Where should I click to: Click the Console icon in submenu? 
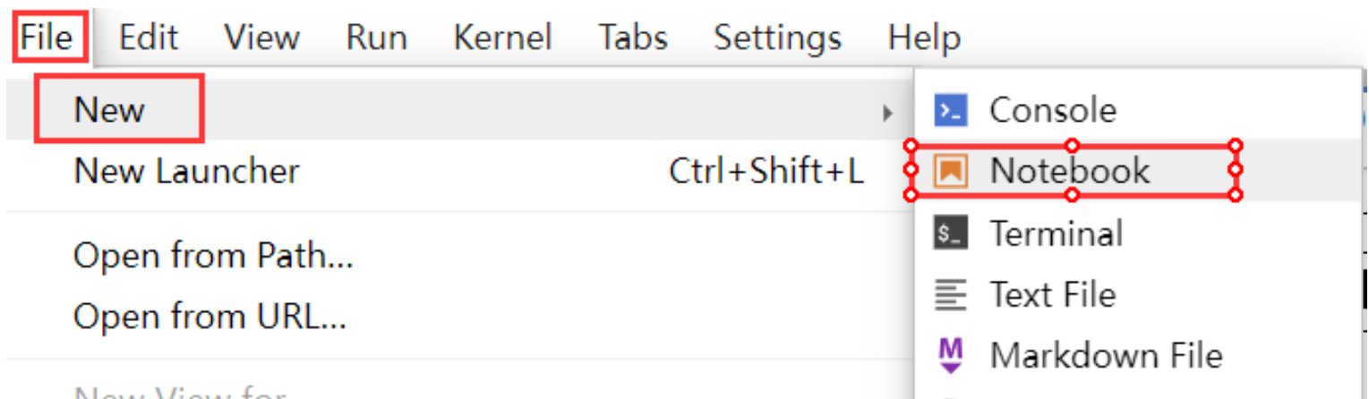click(x=950, y=111)
